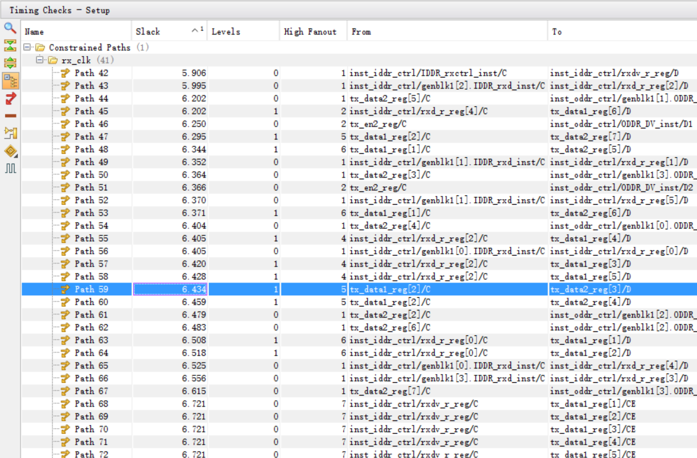Viewport: 697px width, 458px height.
Task: Toggle the diamond properties icon in sidebar
Action: click(x=9, y=149)
